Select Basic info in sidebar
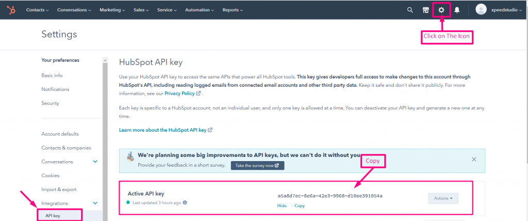The height and width of the screenshot is (221, 528). coord(52,75)
